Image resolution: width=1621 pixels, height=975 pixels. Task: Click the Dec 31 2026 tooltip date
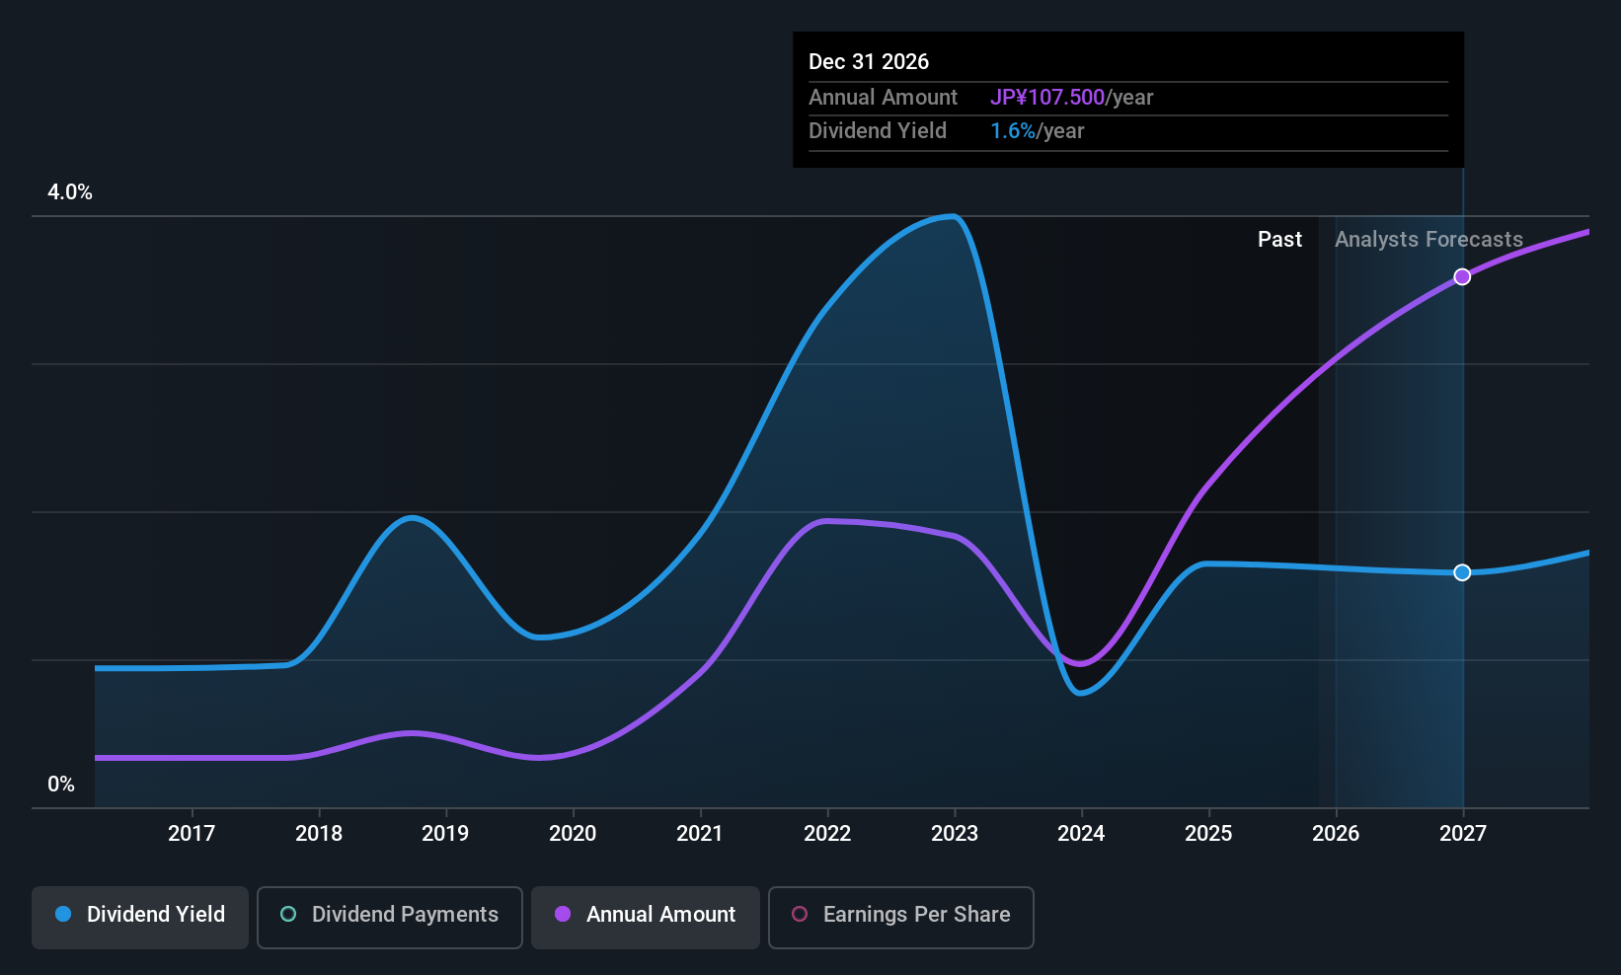pyautogui.click(x=869, y=62)
